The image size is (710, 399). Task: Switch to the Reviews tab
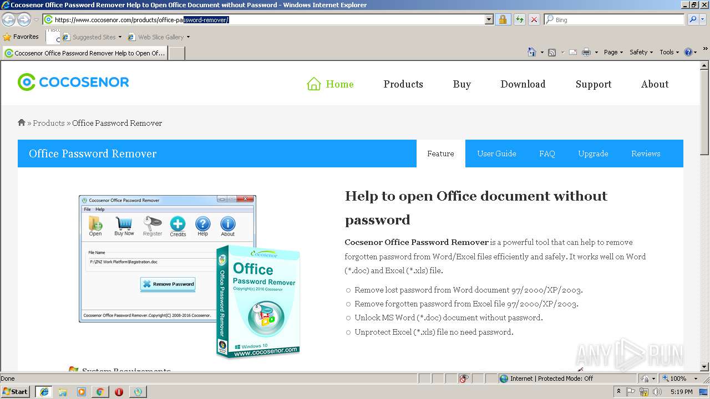[646, 154]
